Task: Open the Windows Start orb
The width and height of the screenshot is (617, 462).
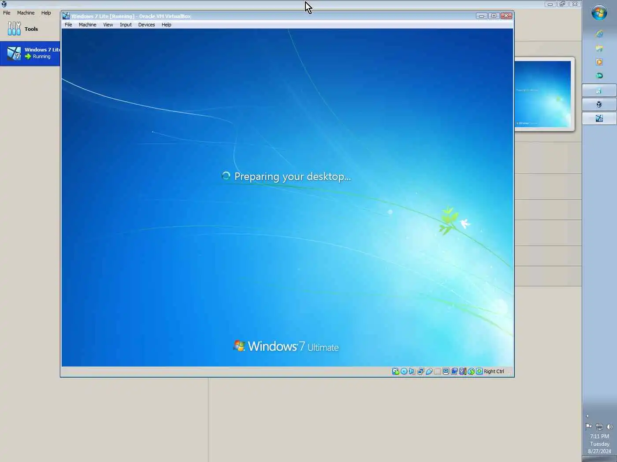Action: [x=599, y=13]
